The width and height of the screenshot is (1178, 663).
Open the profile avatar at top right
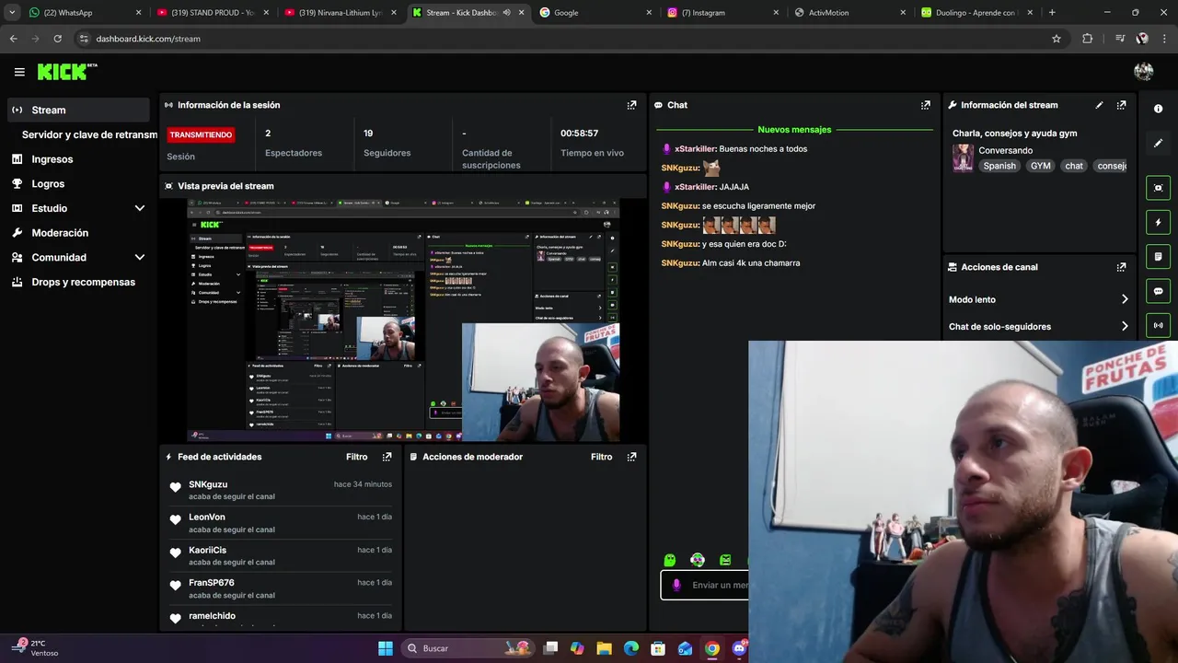click(1144, 72)
